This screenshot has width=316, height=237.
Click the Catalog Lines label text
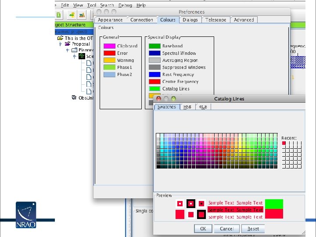(176, 89)
